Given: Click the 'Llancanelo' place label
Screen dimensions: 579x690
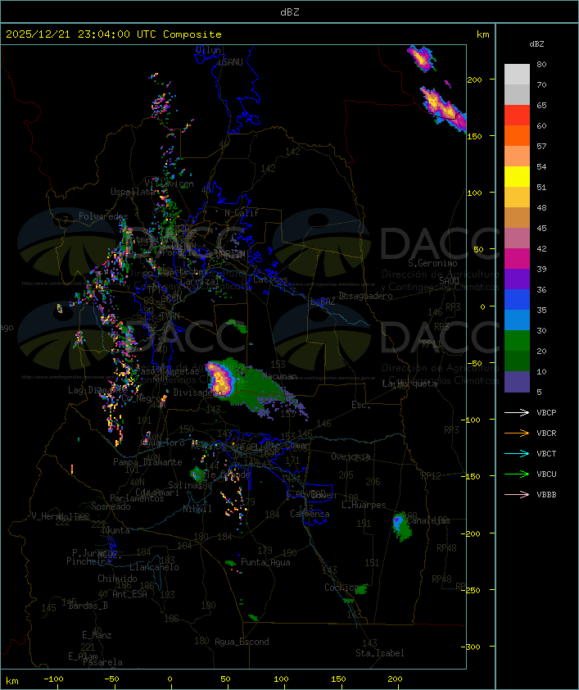Looking at the screenshot, I should pos(154,567).
